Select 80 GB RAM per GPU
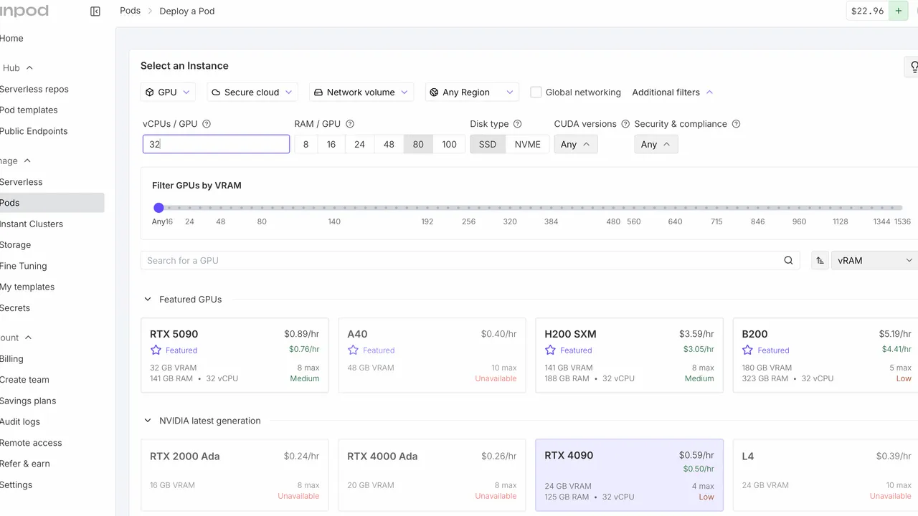 pos(418,144)
